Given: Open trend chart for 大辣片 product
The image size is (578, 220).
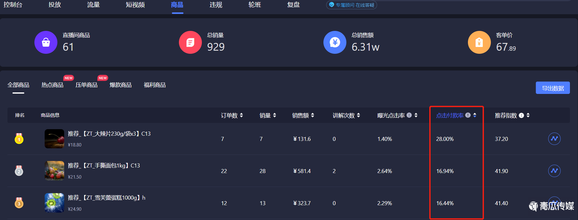Looking at the screenshot, I should click(554, 139).
